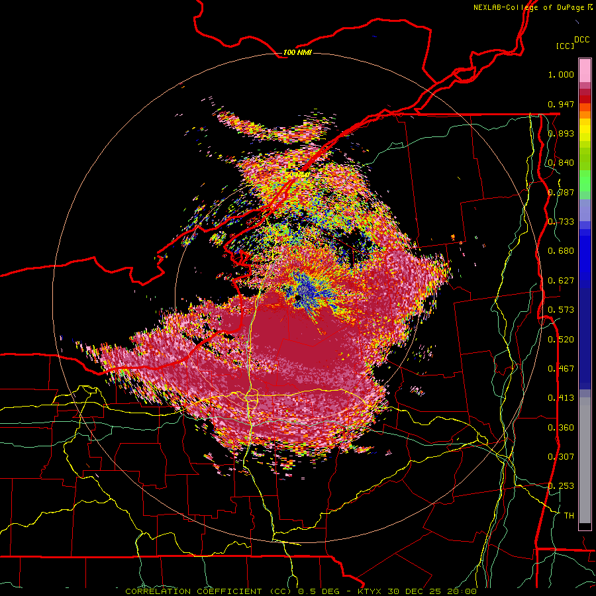Image resolution: width=596 pixels, height=596 pixels.
Task: Select the 0.787 scale value
Action: tap(561, 192)
